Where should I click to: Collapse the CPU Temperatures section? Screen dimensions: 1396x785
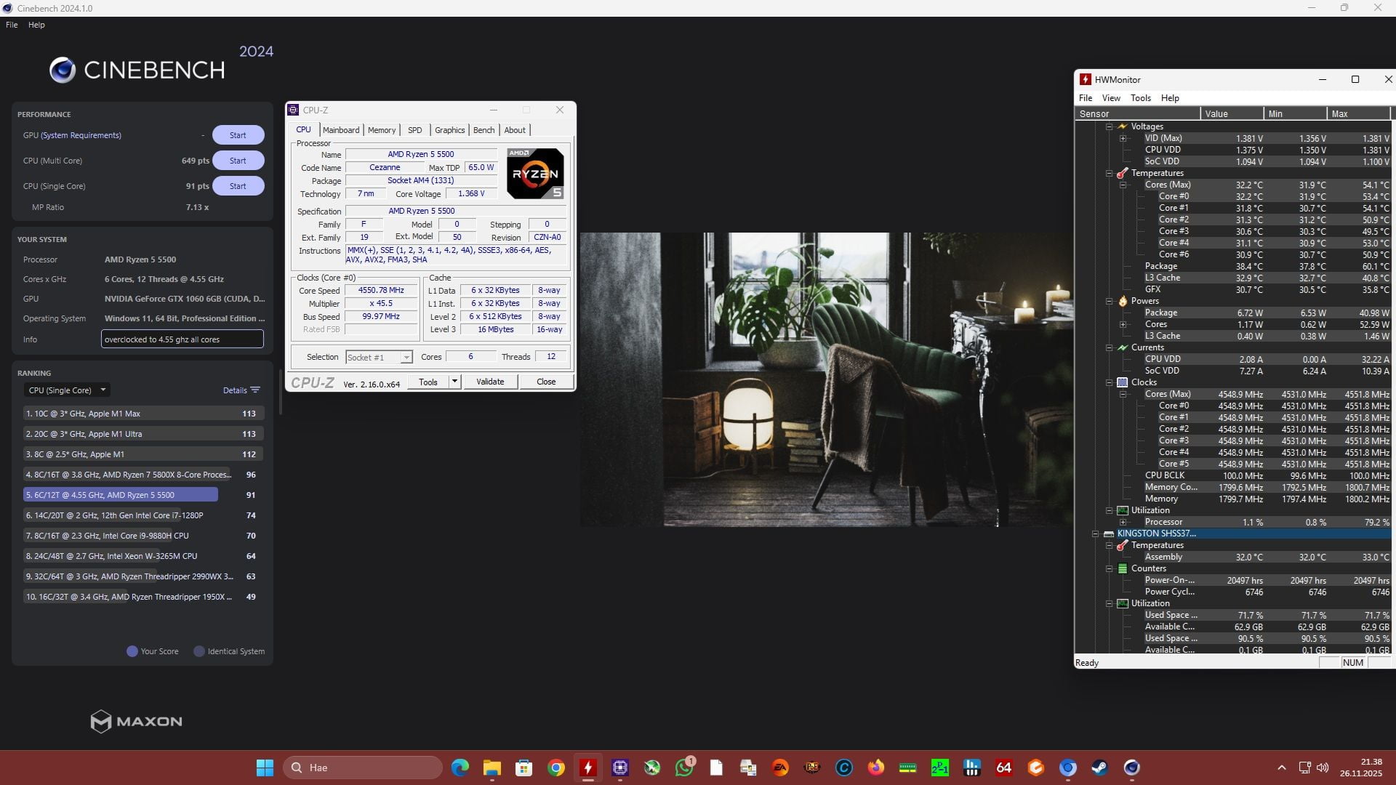coord(1110,173)
